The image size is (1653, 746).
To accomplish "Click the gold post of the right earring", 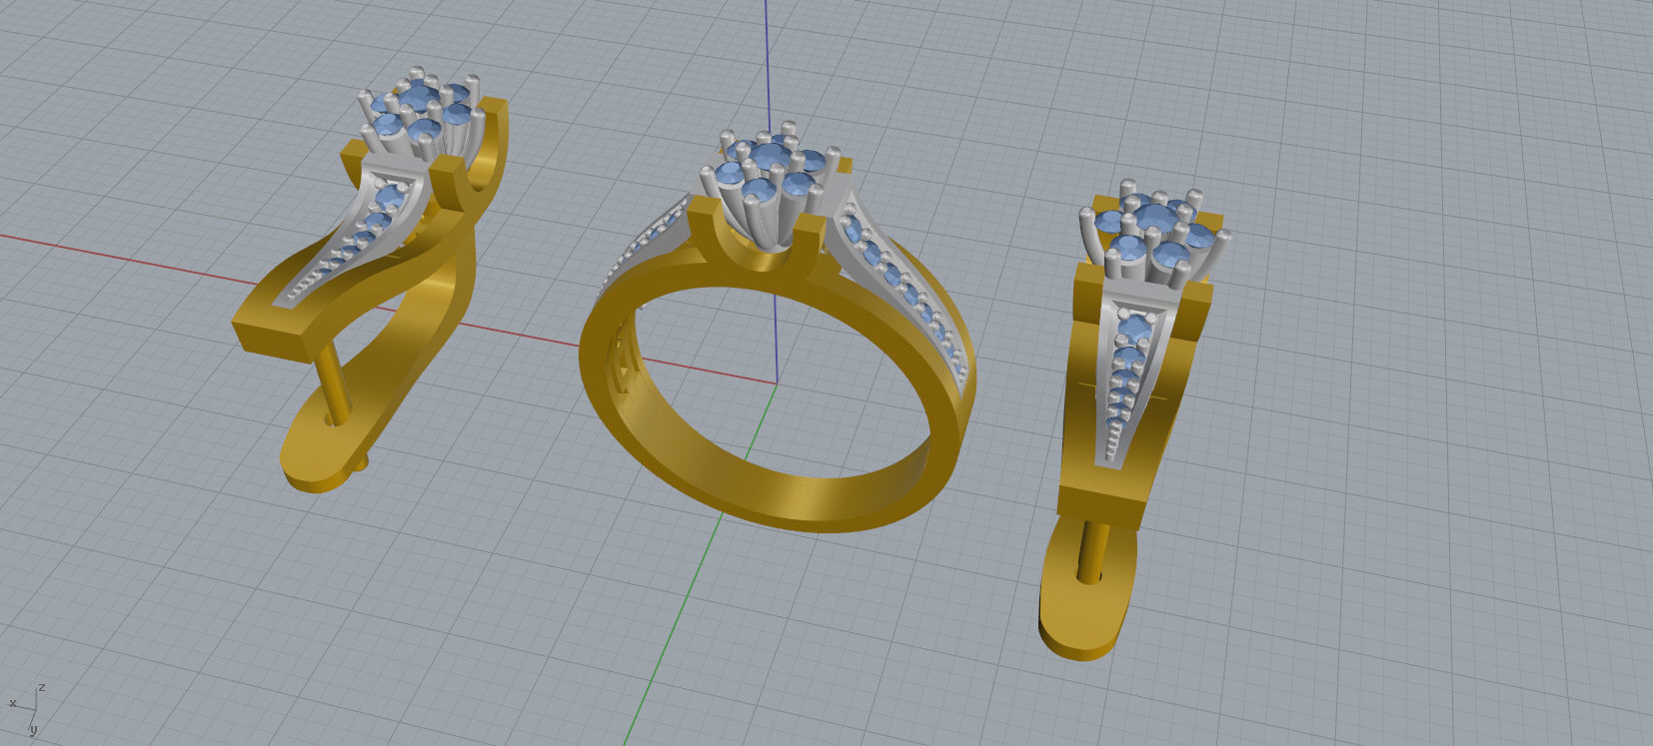I will coord(1091,552).
